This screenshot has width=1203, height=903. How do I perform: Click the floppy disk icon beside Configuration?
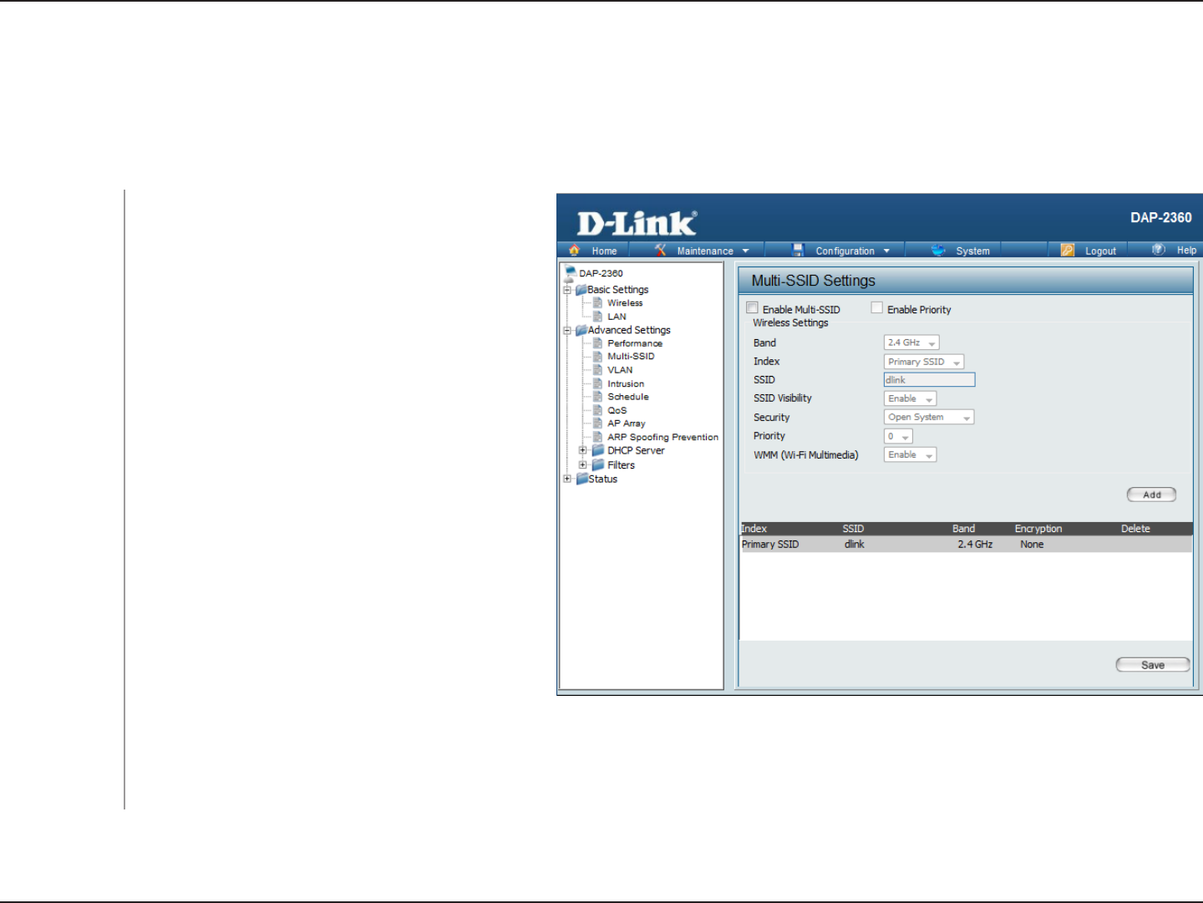coord(798,250)
